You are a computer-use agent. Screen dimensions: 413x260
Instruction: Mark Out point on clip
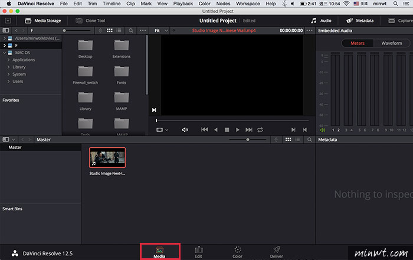pos(304,130)
